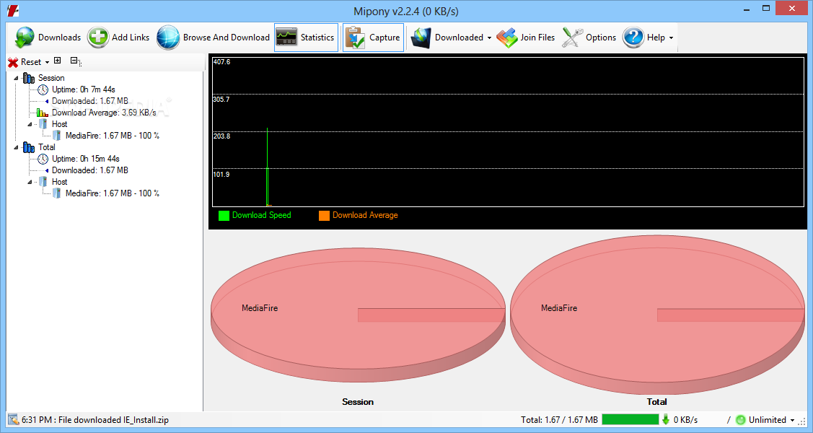Click the Total Host server icon
813x433 pixels.
pyautogui.click(x=43, y=182)
